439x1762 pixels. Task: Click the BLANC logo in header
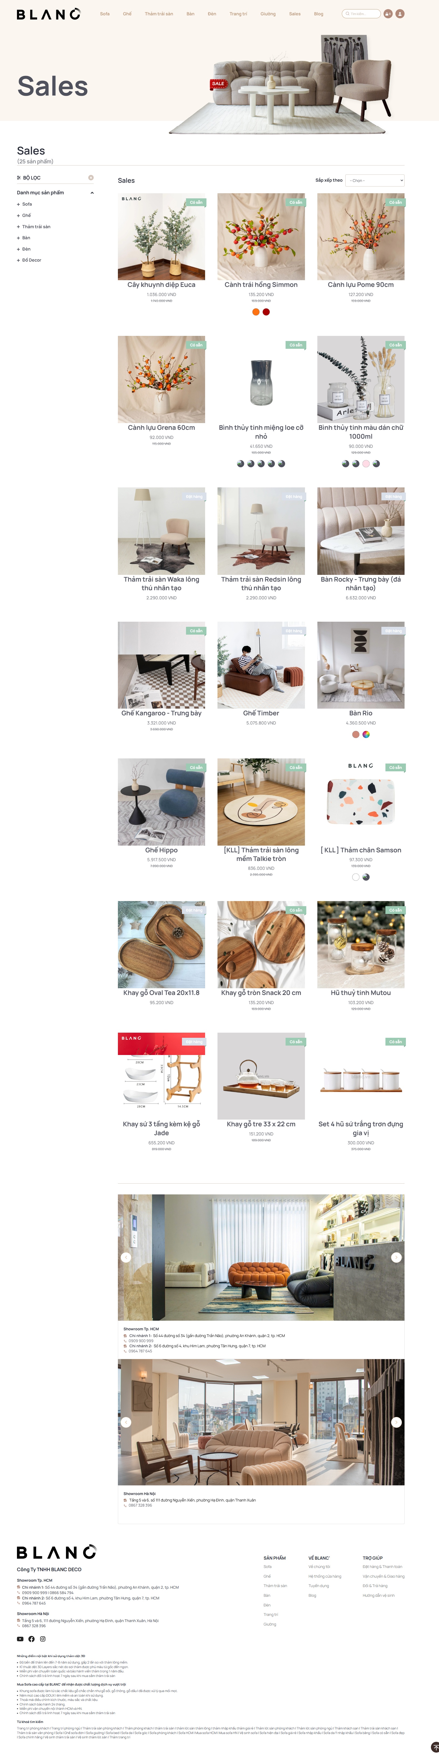click(48, 14)
